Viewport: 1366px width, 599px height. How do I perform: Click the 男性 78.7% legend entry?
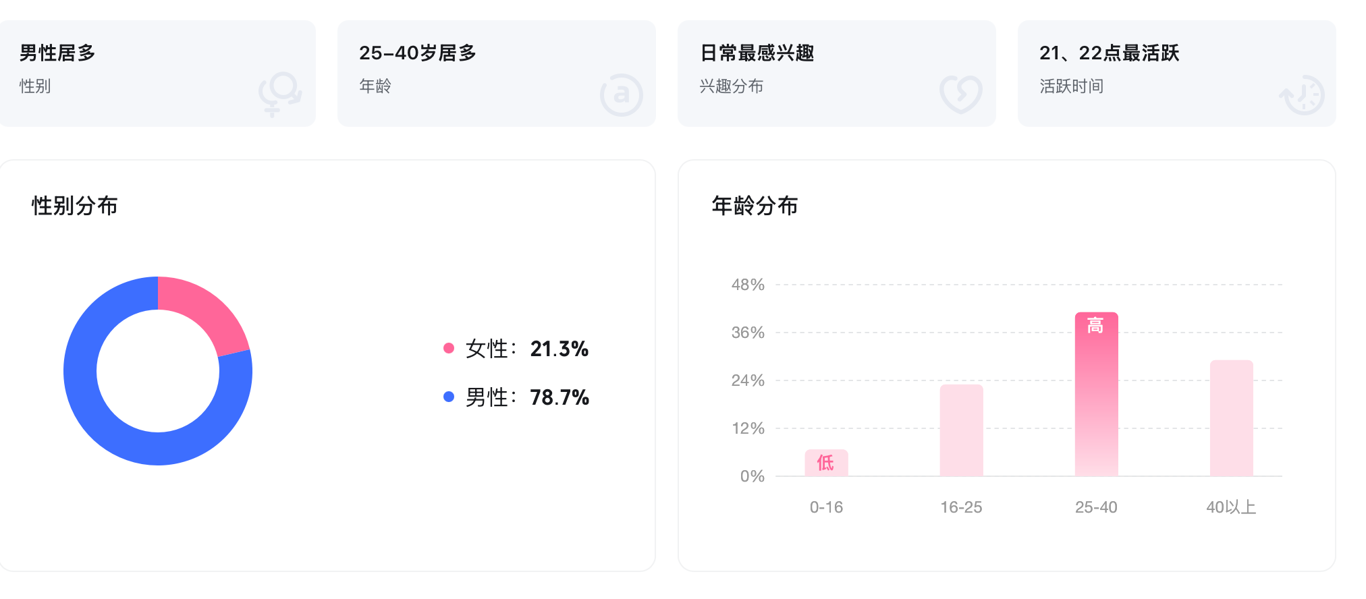[x=526, y=397]
